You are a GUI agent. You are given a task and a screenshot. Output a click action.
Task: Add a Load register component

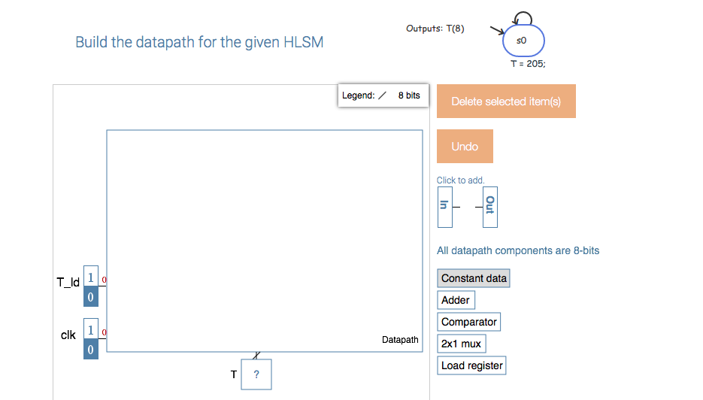[x=471, y=365]
